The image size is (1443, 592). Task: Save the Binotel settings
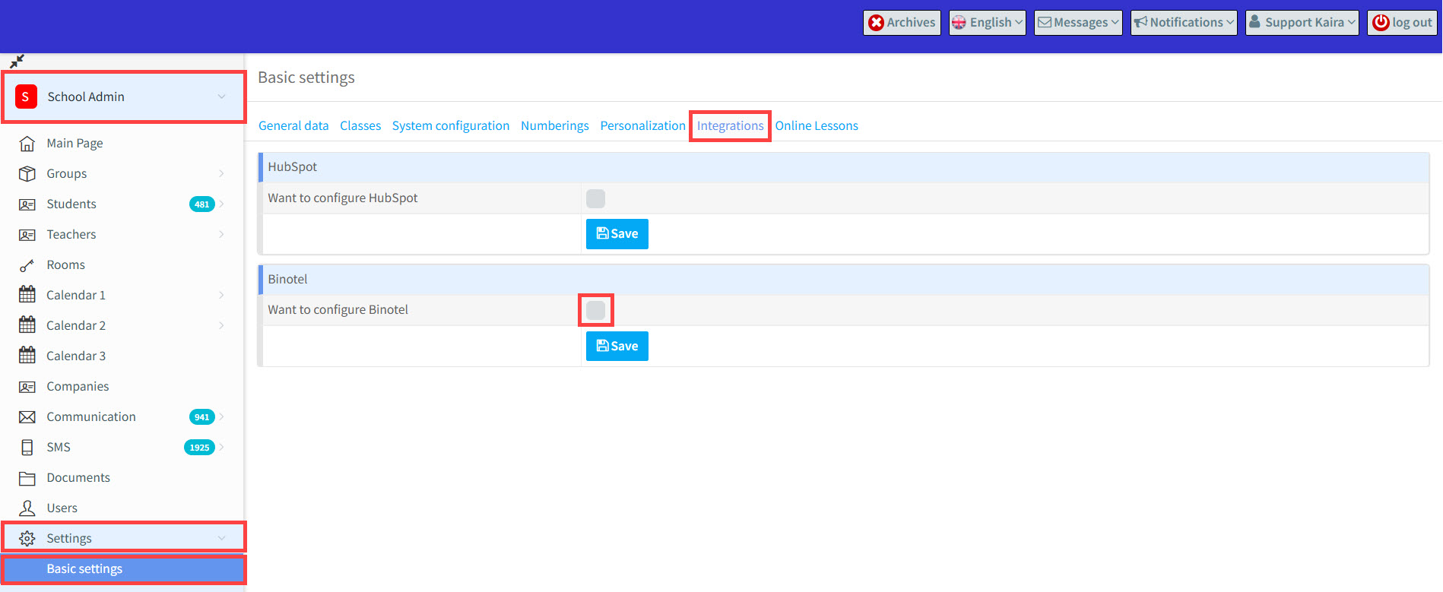click(617, 347)
